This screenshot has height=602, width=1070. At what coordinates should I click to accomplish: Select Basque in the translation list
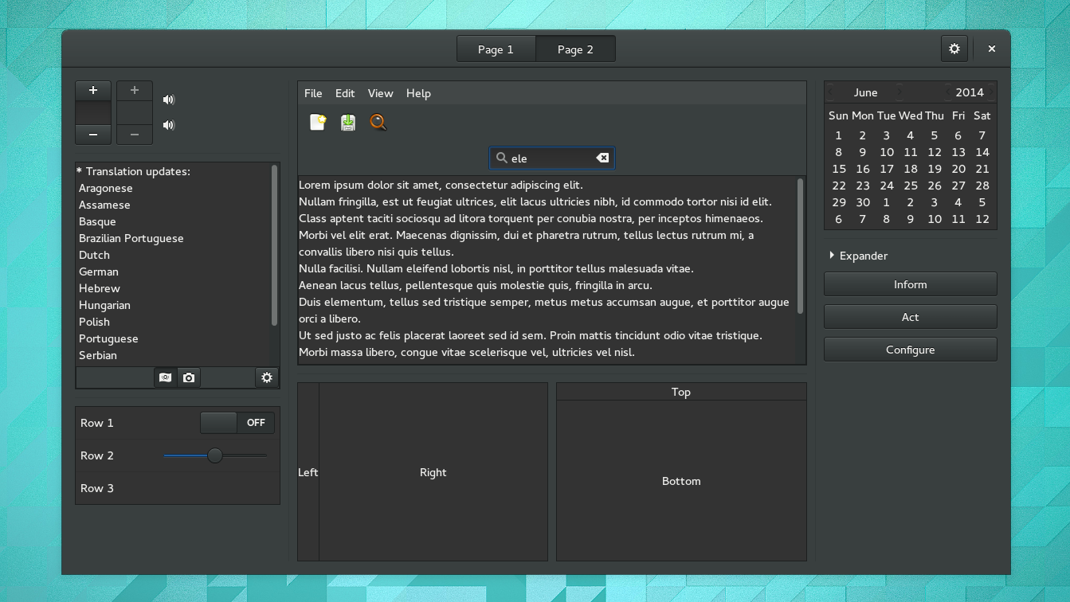(x=97, y=221)
